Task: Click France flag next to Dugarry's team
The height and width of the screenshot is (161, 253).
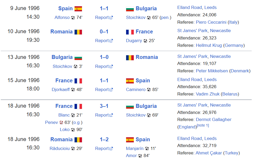Action: 130,32
